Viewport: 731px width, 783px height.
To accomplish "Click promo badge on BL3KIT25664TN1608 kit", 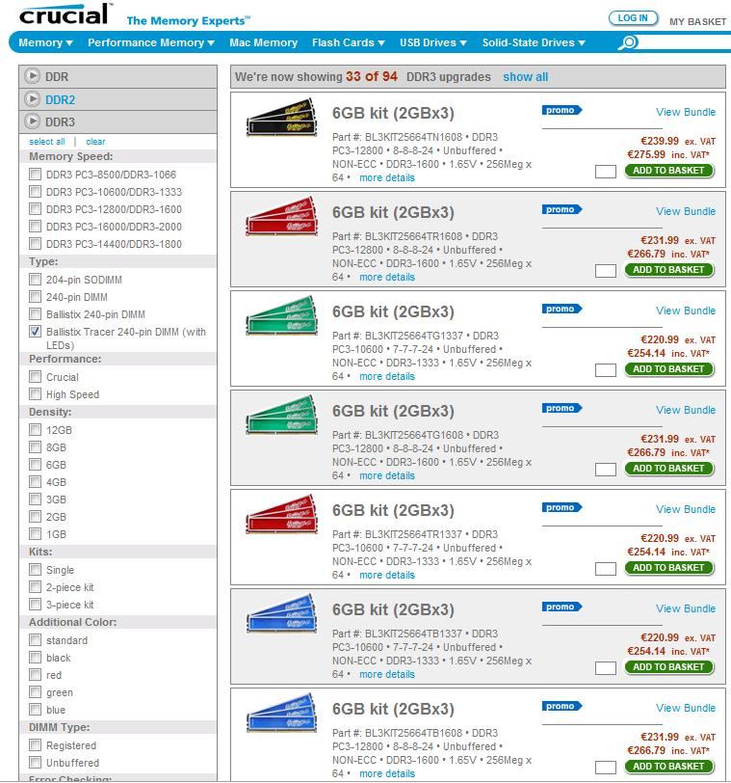I will (x=561, y=110).
